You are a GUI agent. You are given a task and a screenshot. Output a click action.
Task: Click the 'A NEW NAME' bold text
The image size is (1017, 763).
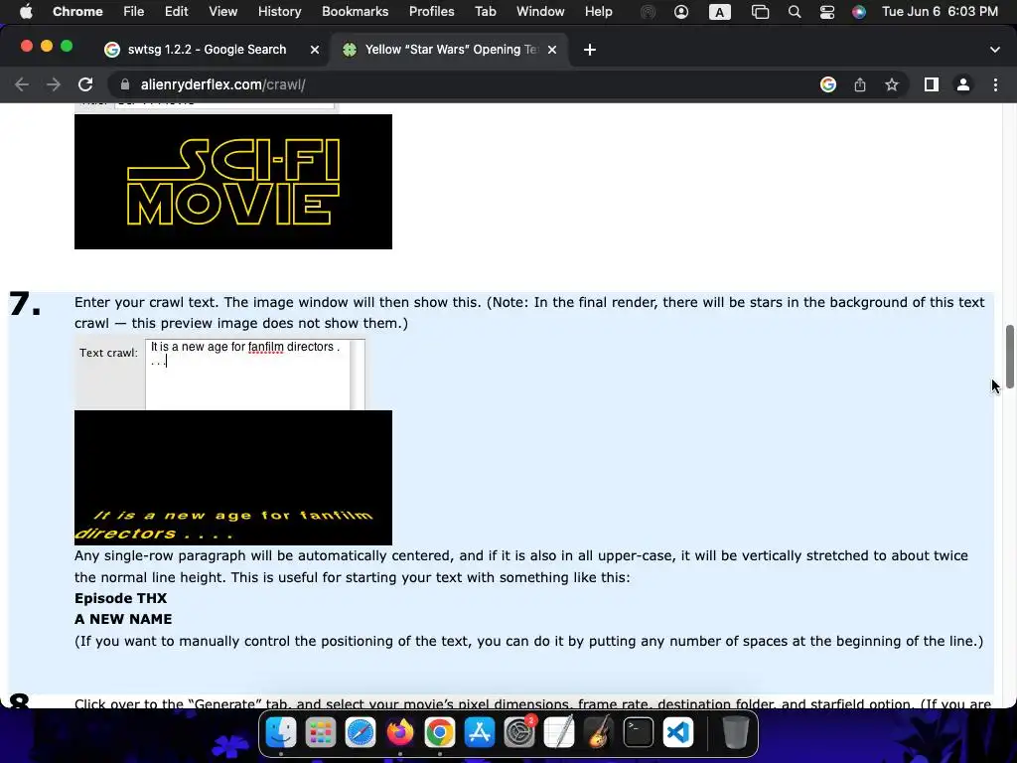click(123, 619)
